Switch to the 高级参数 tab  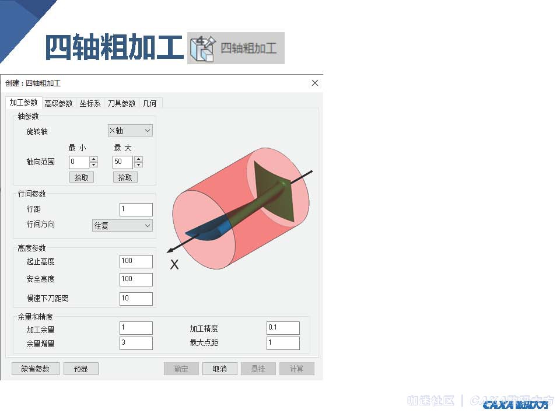click(58, 103)
